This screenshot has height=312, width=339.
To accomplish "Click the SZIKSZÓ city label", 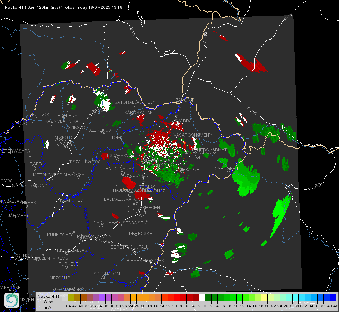I will click(x=77, y=127).
